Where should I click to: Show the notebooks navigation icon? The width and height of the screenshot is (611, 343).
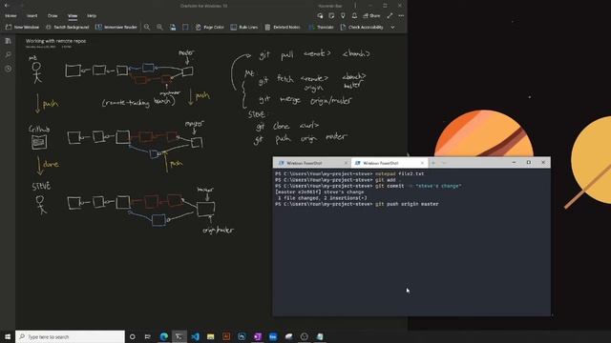[9, 41]
